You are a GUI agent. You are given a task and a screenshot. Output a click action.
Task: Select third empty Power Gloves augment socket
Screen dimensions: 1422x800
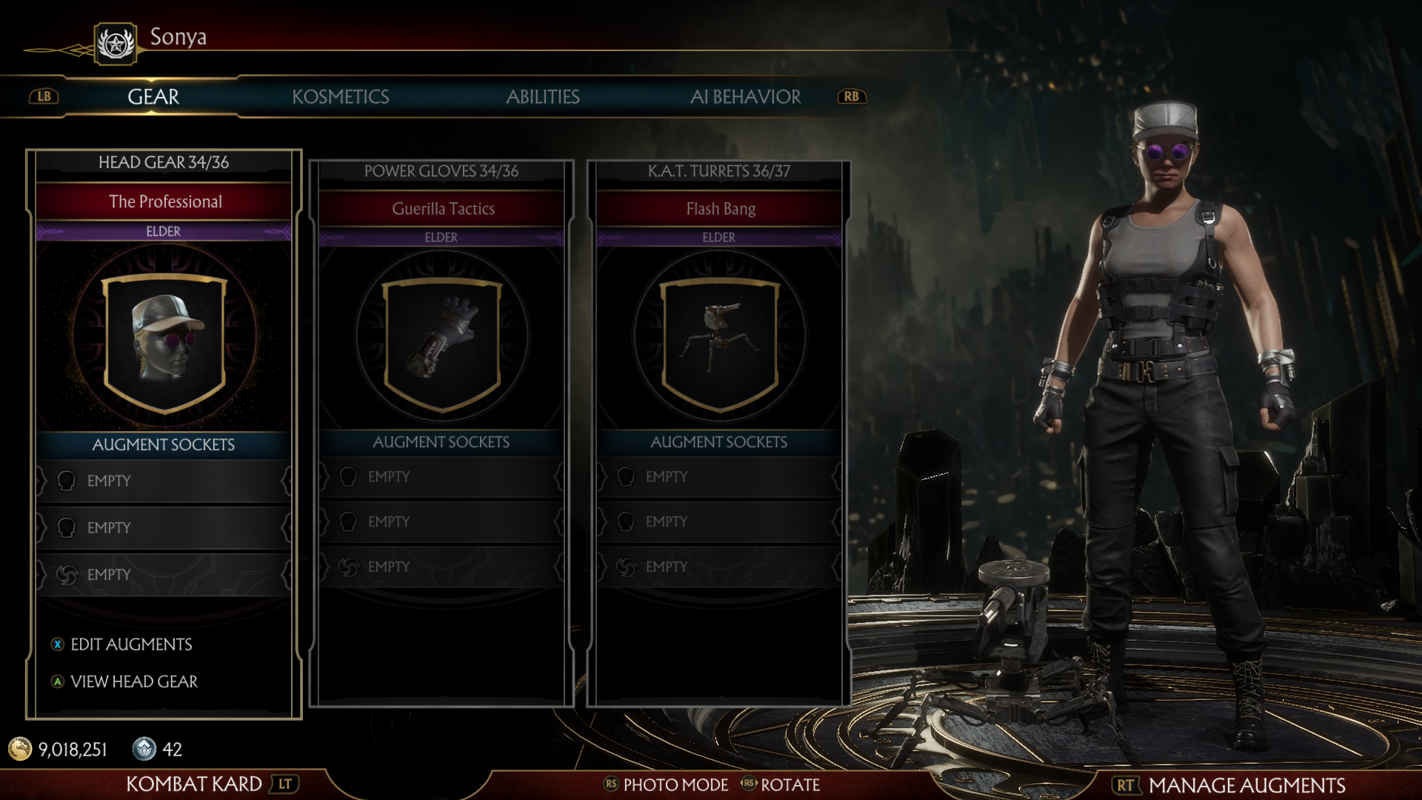441,567
